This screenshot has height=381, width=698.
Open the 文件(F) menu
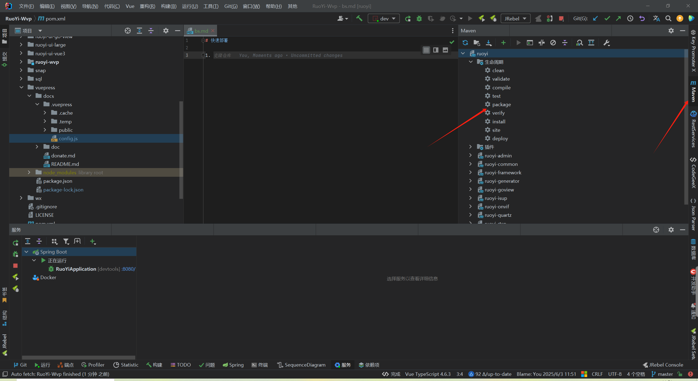click(26, 6)
